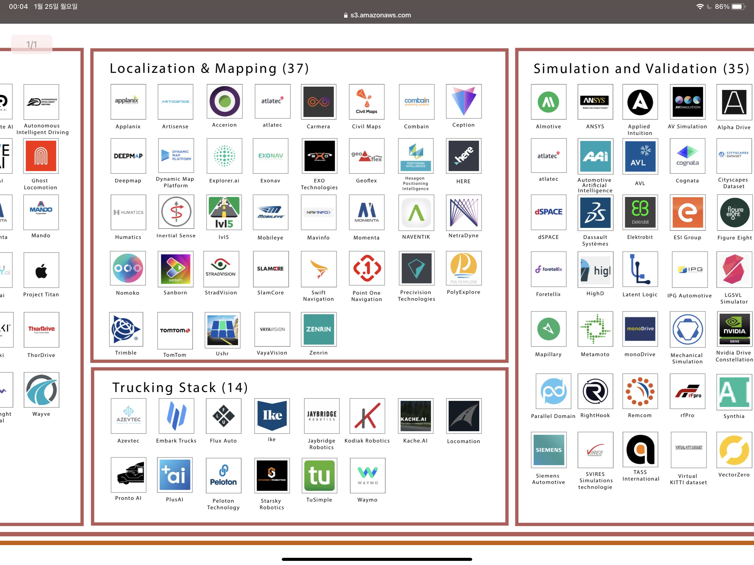Select the Mando logo tile

pyautogui.click(x=41, y=212)
